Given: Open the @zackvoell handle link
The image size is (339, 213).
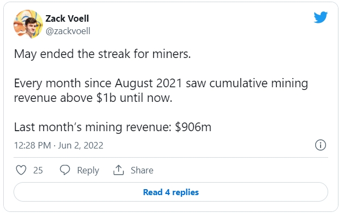Looking at the screenshot, I should pos(68,31).
